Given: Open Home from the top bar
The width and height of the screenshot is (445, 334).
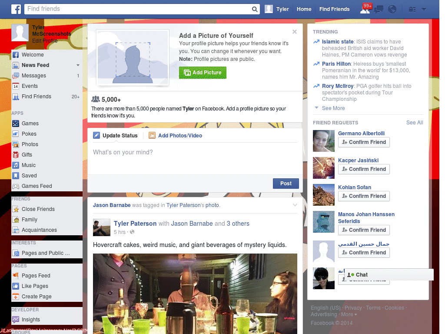Looking at the screenshot, I should (x=304, y=9).
